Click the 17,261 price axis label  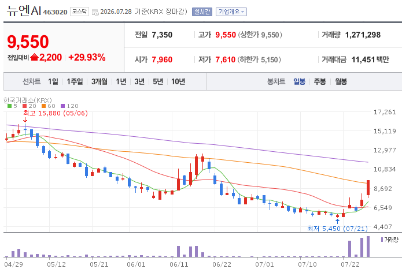coord(385,112)
